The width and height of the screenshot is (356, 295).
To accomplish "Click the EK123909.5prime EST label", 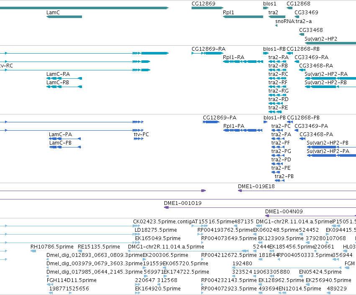I will [x=281, y=238].
